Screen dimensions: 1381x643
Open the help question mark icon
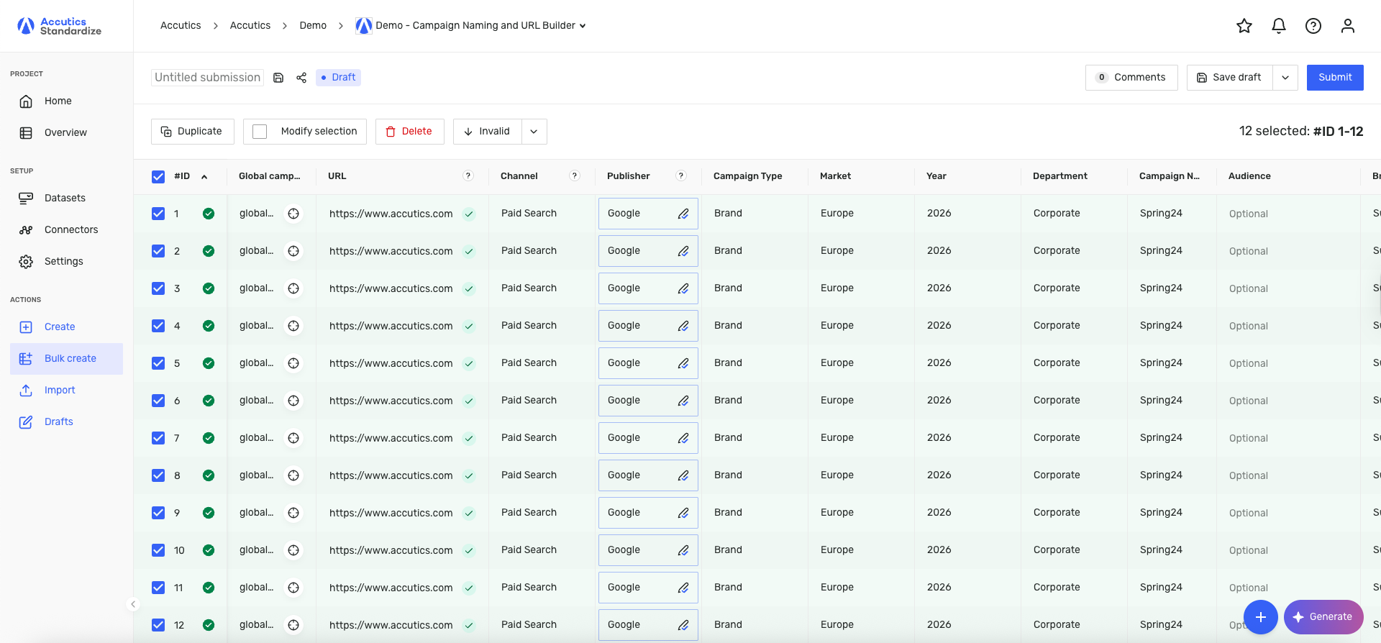point(1313,26)
